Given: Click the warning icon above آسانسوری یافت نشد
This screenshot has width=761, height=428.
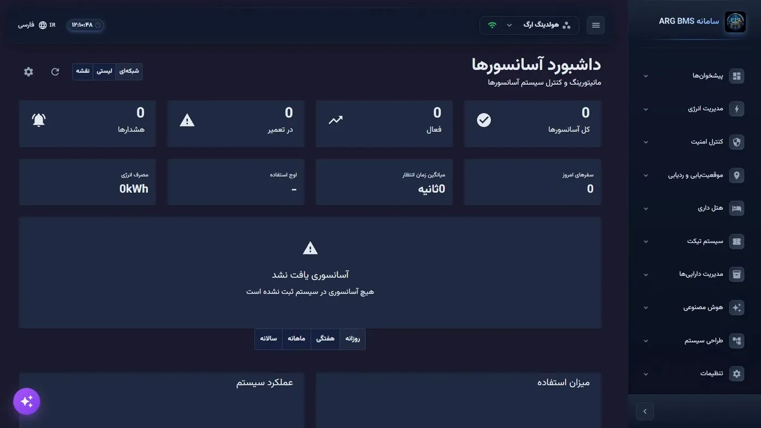Looking at the screenshot, I should (310, 248).
